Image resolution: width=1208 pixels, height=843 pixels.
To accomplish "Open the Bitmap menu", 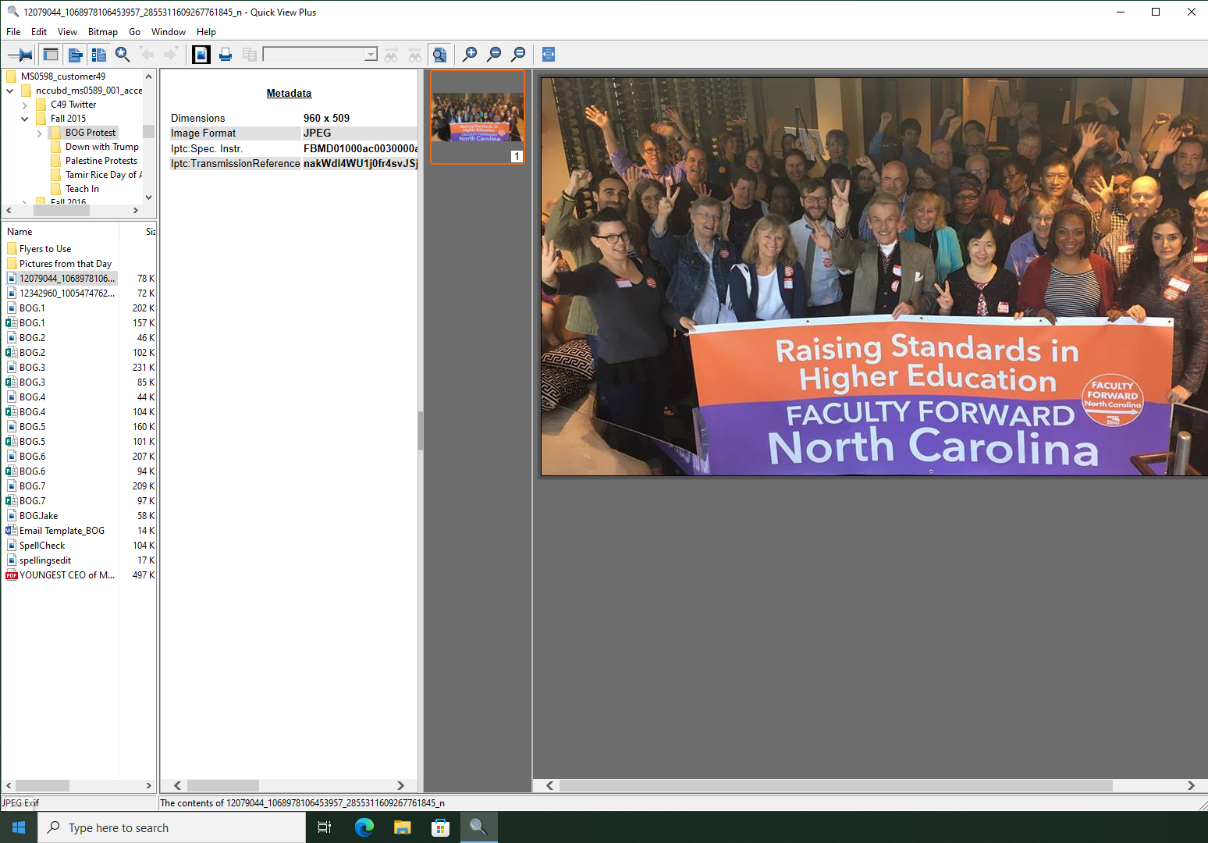I will click(102, 32).
